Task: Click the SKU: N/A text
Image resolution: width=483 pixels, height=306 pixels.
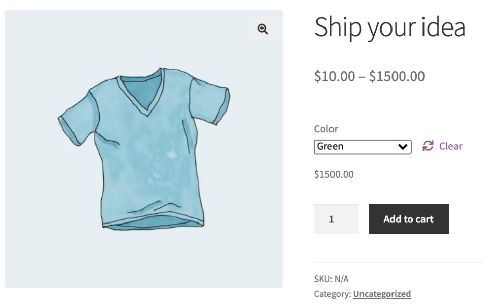Action: point(331,279)
